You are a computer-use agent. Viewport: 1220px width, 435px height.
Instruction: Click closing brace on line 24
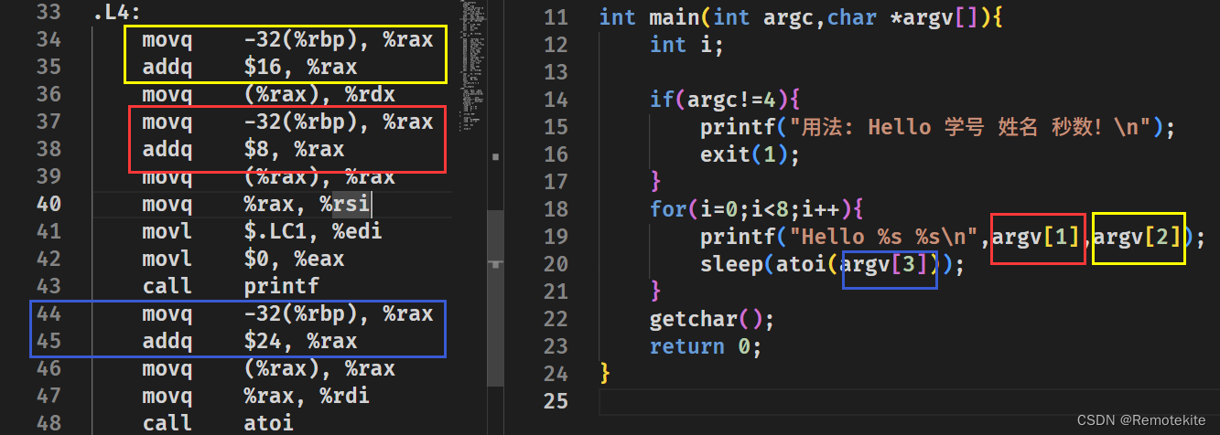coord(605,373)
